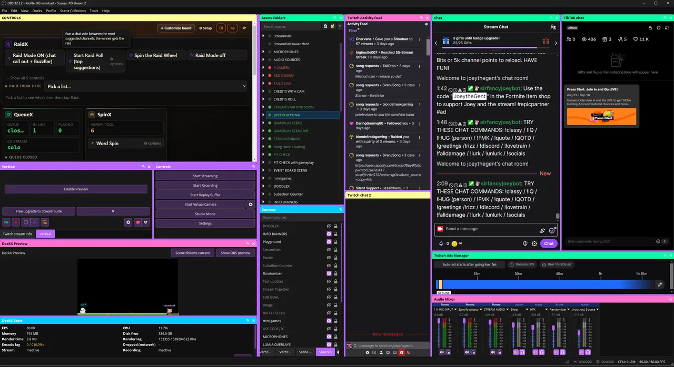Open the Docks menu
The height and width of the screenshot is (367, 674).
pos(37,11)
